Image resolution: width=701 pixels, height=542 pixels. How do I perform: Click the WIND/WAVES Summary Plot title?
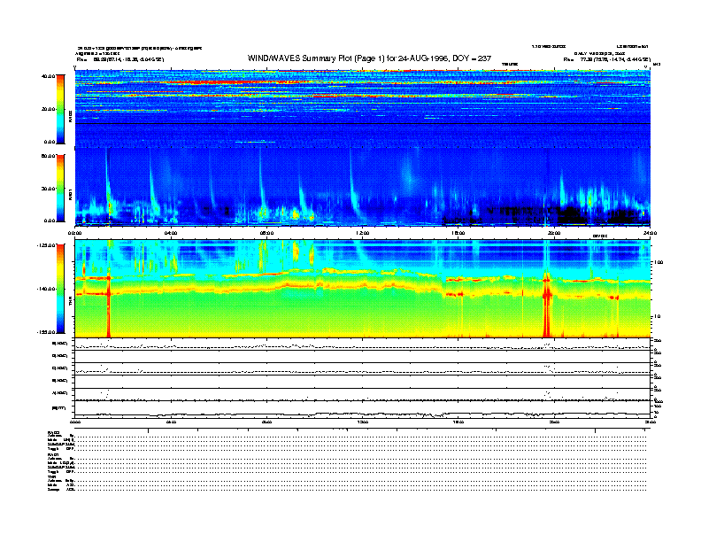tap(369, 58)
